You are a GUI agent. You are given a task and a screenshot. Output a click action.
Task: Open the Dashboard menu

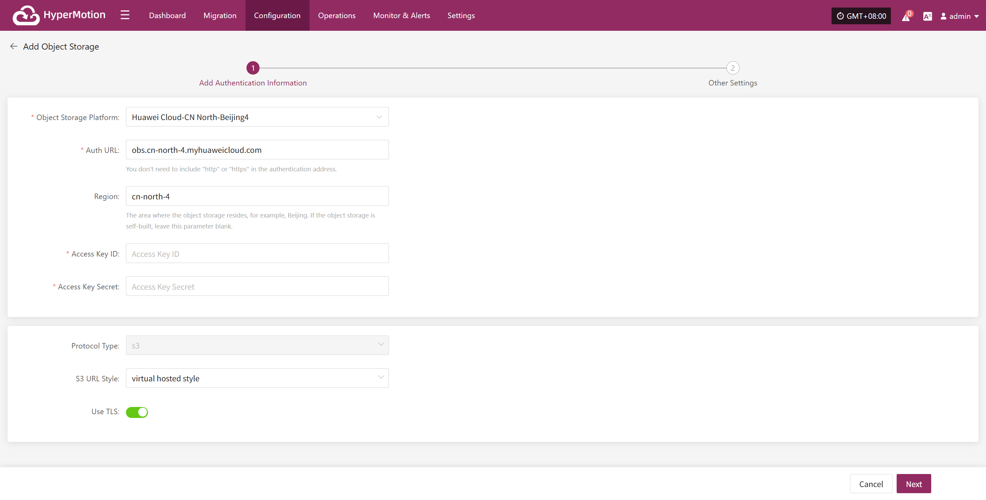167,15
